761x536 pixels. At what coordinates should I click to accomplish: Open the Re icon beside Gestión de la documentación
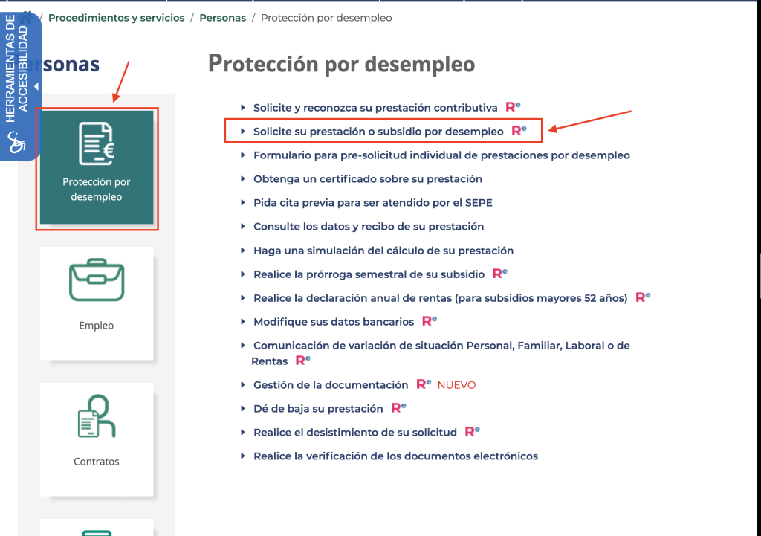point(424,384)
